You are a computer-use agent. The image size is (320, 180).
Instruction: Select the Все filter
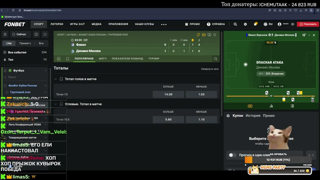[x=41, y=43]
